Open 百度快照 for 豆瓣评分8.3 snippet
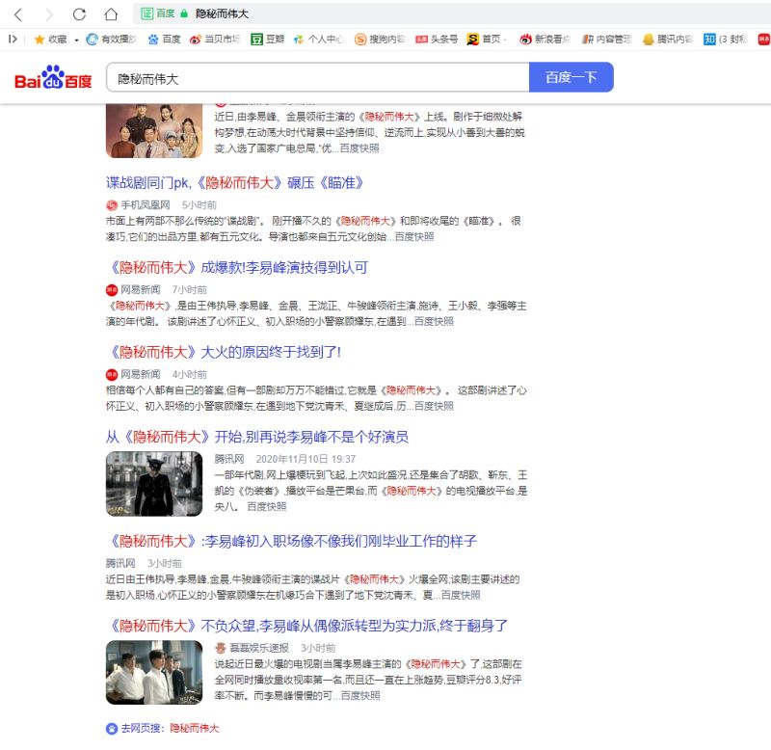This screenshot has width=771, height=750. tap(360, 695)
